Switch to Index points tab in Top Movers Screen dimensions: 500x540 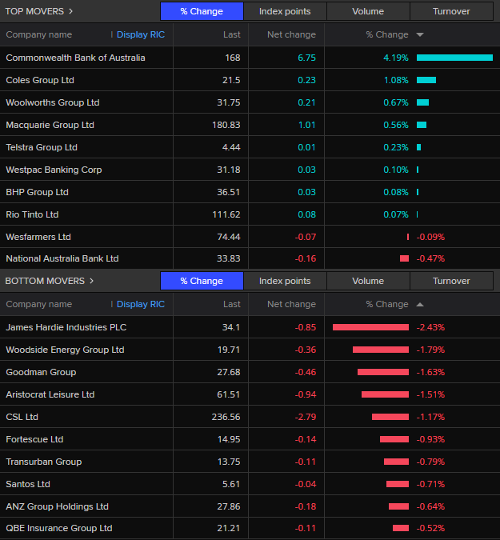coord(285,11)
